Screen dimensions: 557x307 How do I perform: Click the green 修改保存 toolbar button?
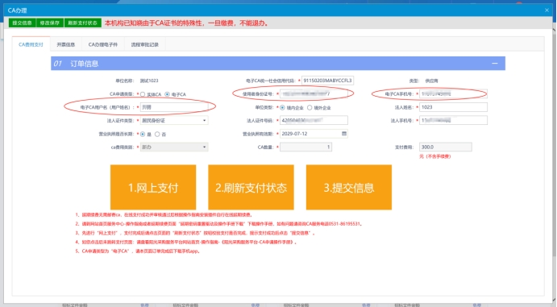50,23
